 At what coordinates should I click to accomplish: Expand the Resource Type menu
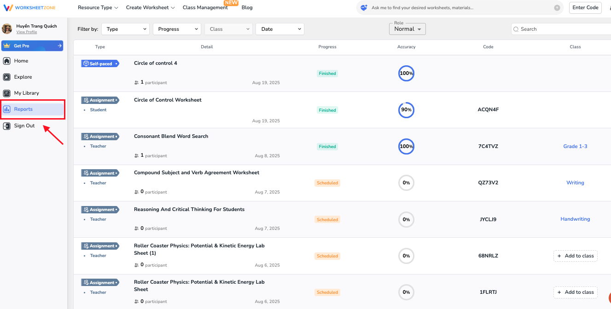tap(98, 8)
